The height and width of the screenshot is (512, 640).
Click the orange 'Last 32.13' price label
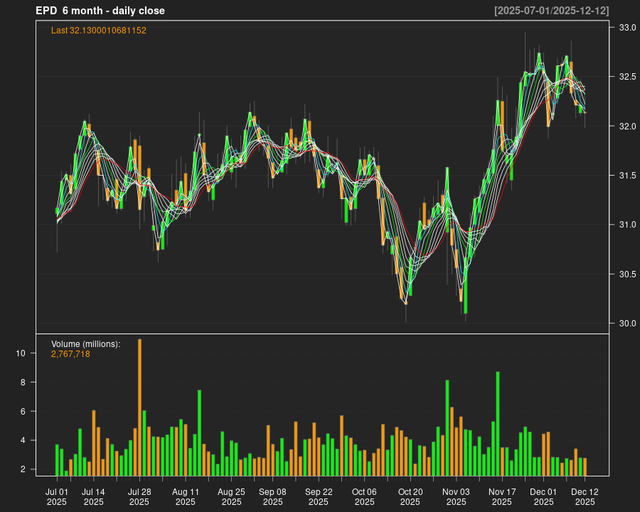tap(99, 31)
